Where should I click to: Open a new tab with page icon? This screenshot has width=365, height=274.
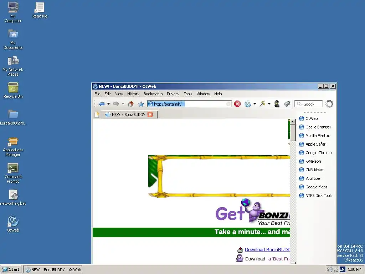click(97, 115)
